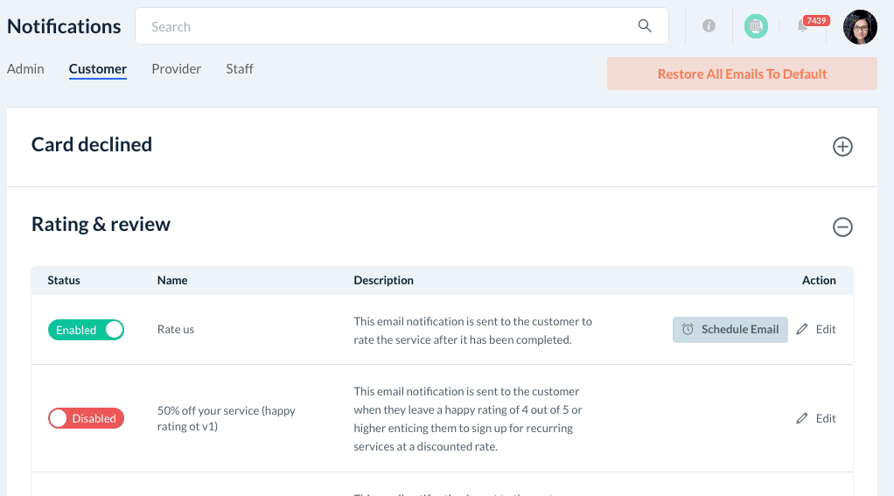Click the search magnifier icon

click(x=645, y=26)
